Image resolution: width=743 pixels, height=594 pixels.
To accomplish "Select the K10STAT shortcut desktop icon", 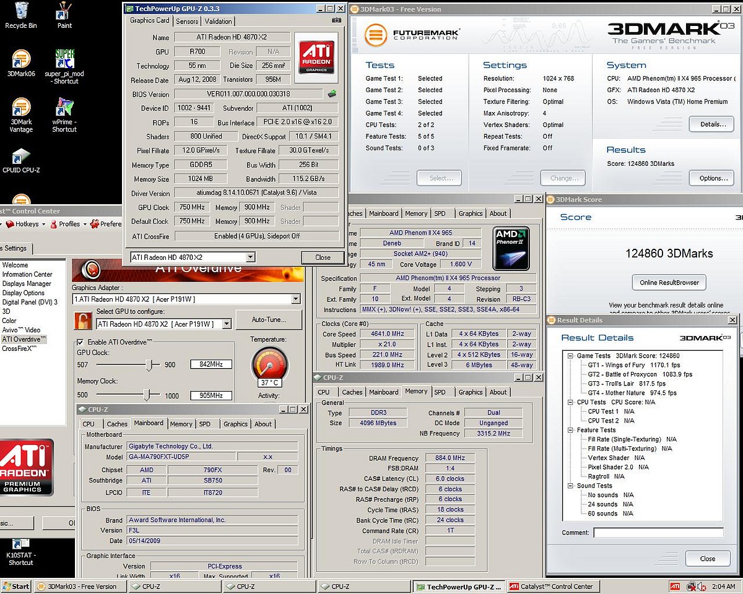I will [21, 553].
